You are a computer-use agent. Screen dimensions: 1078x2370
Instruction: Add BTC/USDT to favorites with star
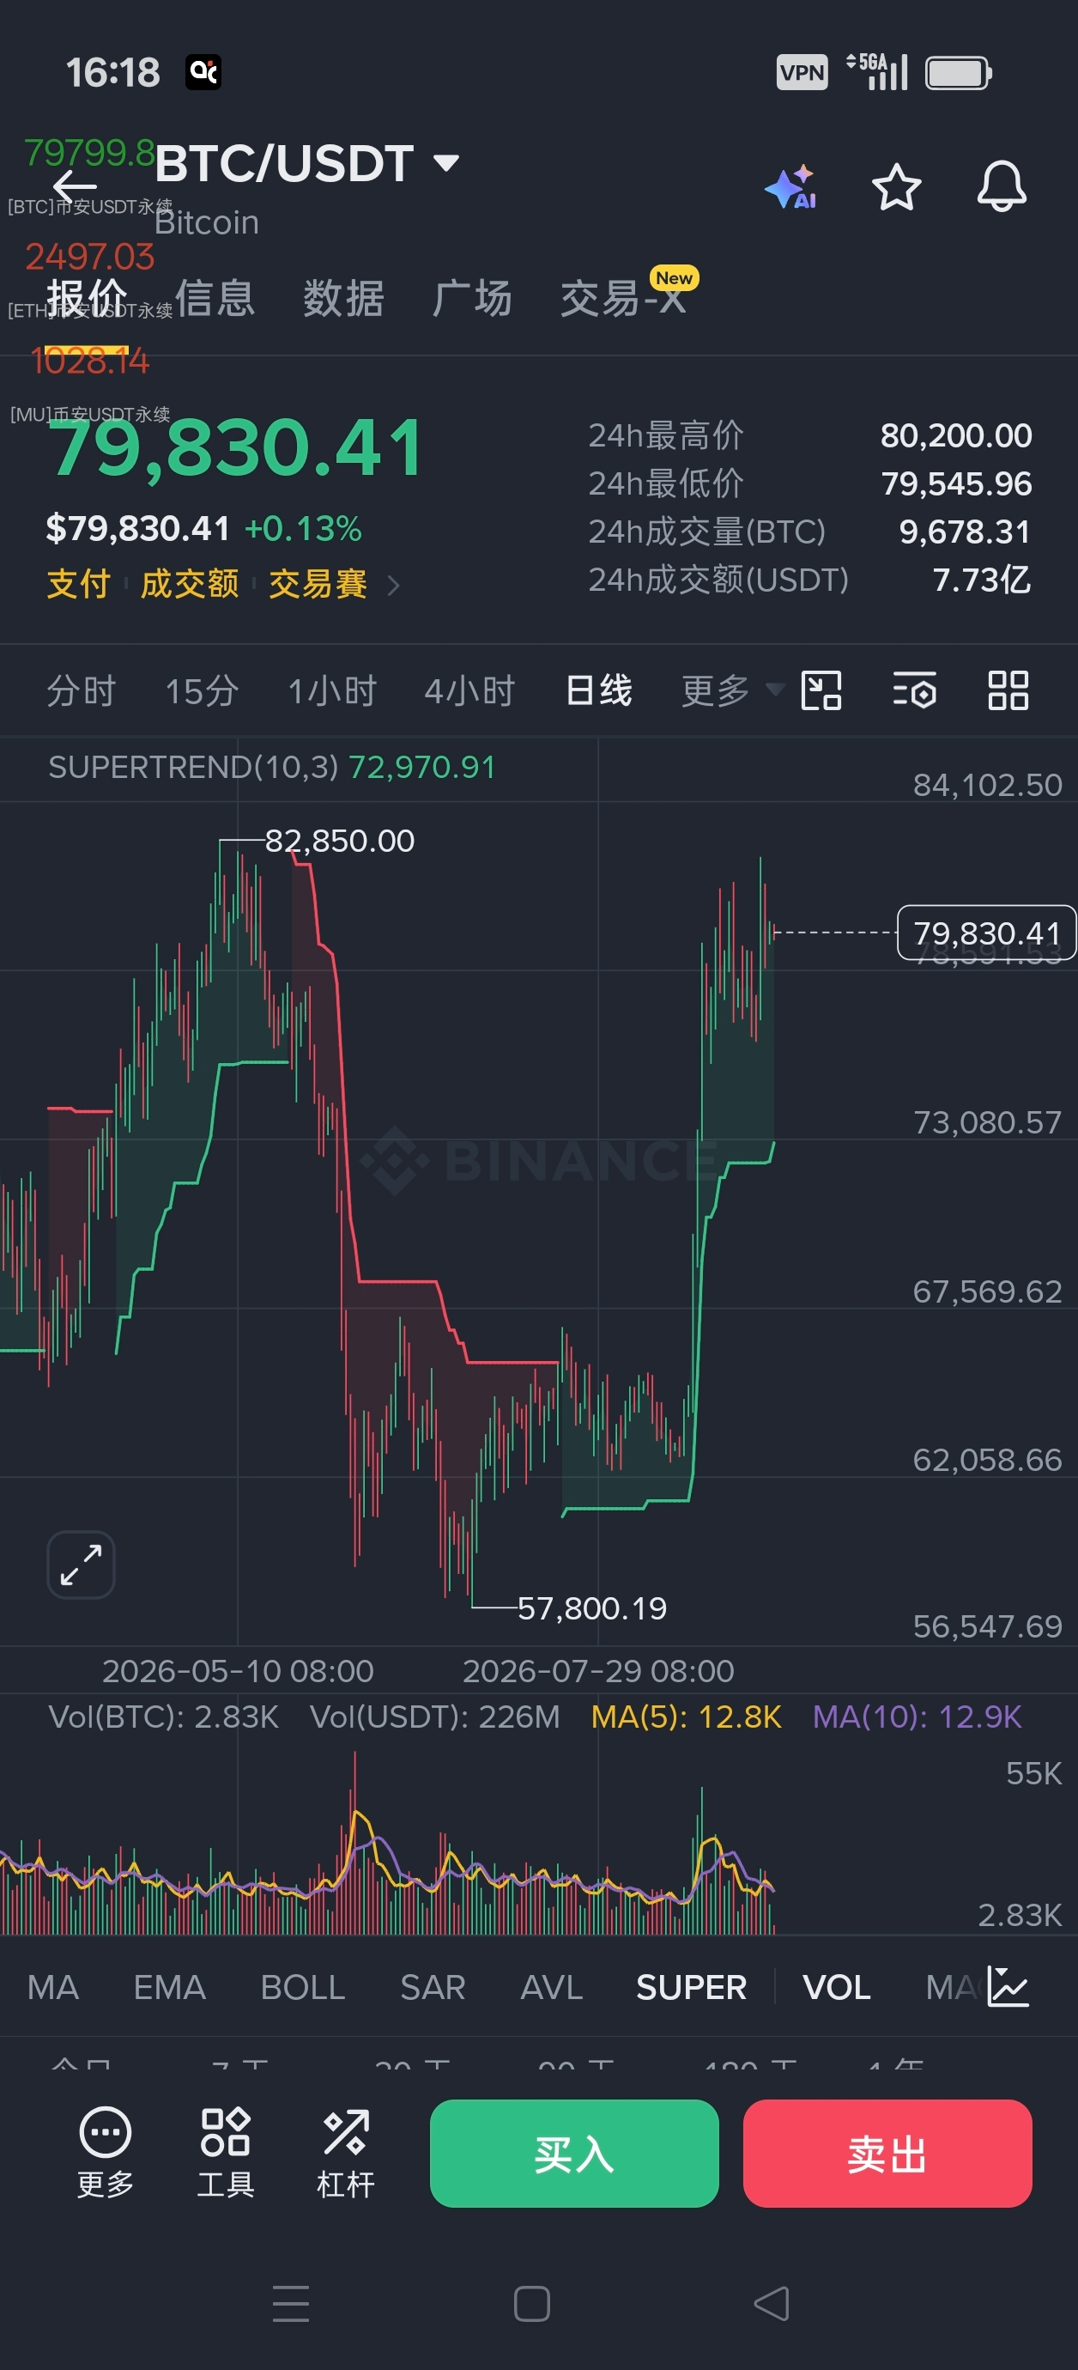point(896,188)
